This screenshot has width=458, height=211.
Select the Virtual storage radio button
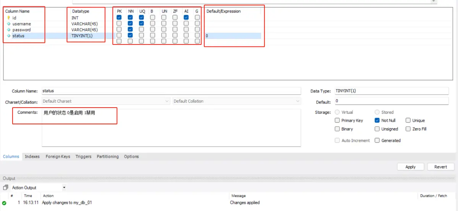pyautogui.click(x=337, y=112)
